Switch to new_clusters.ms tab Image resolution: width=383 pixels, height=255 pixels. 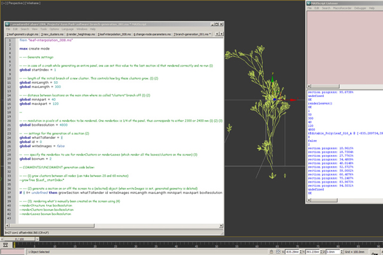click(52, 34)
